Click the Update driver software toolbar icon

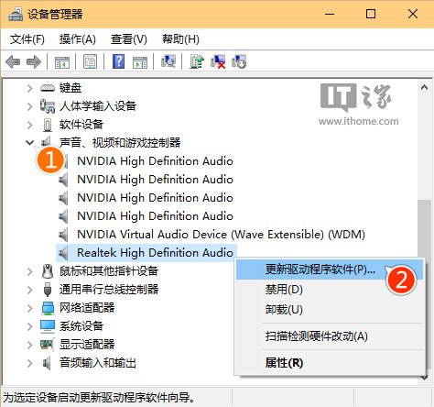[x=197, y=61]
